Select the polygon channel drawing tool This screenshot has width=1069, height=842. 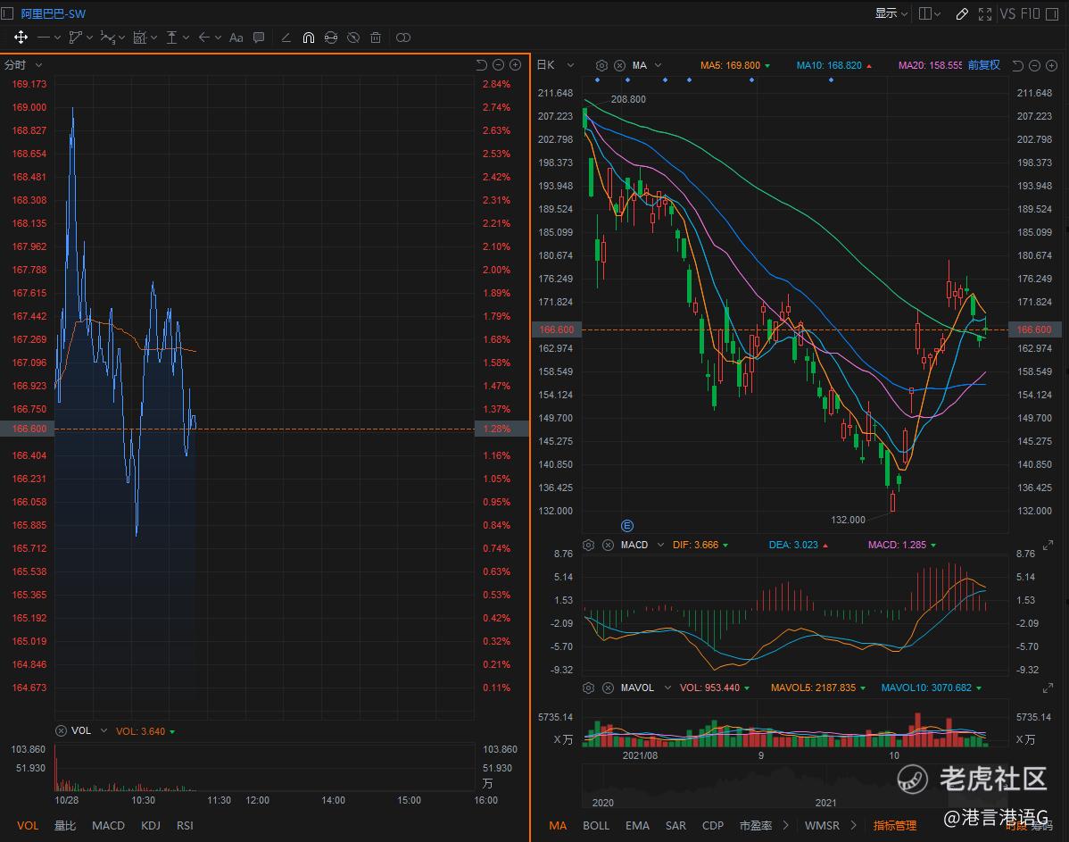75,38
